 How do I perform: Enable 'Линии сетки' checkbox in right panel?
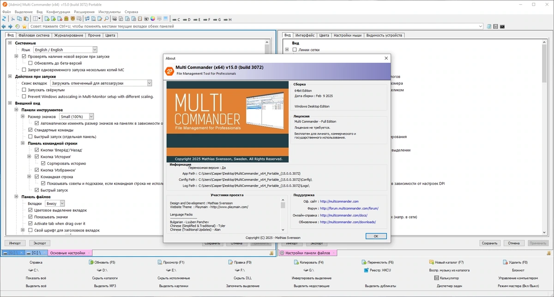[x=295, y=49]
